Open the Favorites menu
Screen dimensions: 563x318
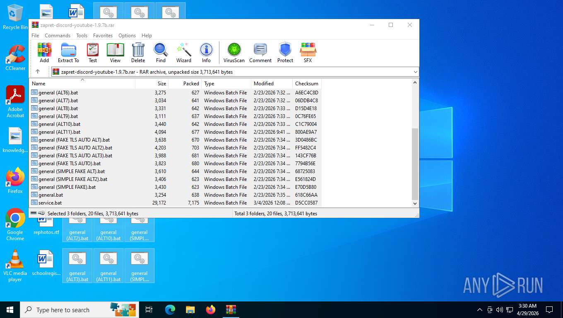103,36
